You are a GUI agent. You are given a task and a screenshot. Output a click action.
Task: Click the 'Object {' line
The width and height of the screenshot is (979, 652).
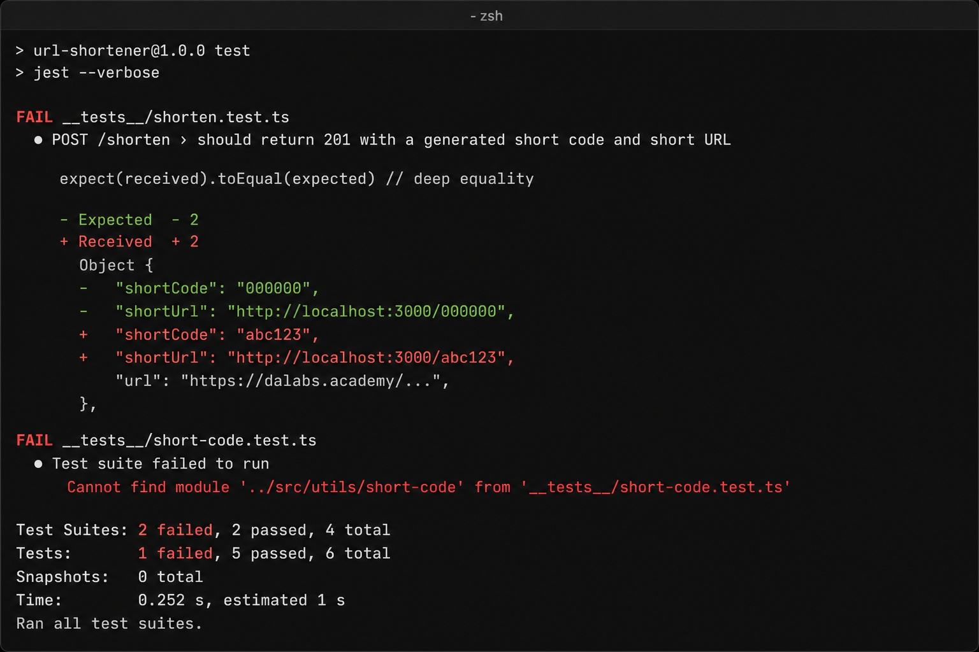(116, 265)
